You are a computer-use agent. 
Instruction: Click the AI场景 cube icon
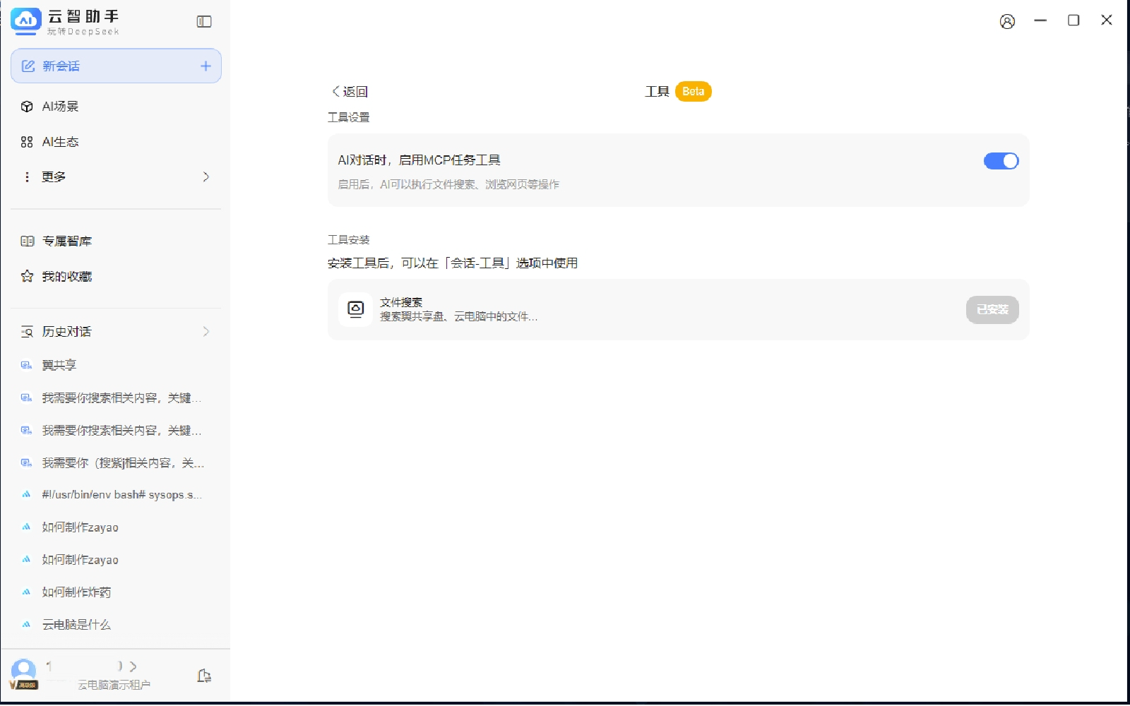pos(27,107)
